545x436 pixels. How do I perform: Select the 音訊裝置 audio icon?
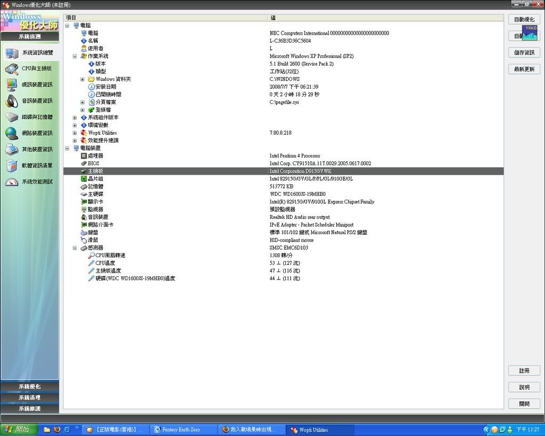tap(84, 217)
